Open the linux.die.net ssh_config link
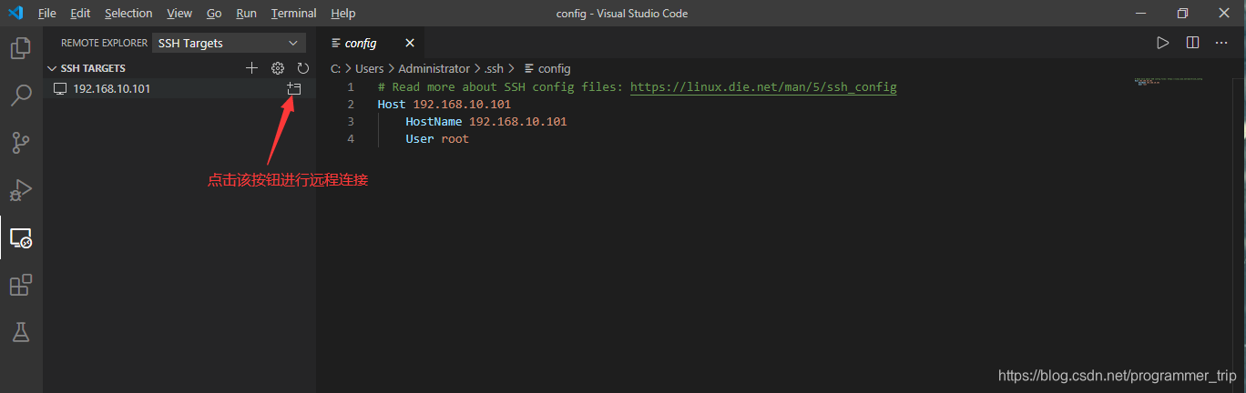1246x393 pixels. coord(763,87)
